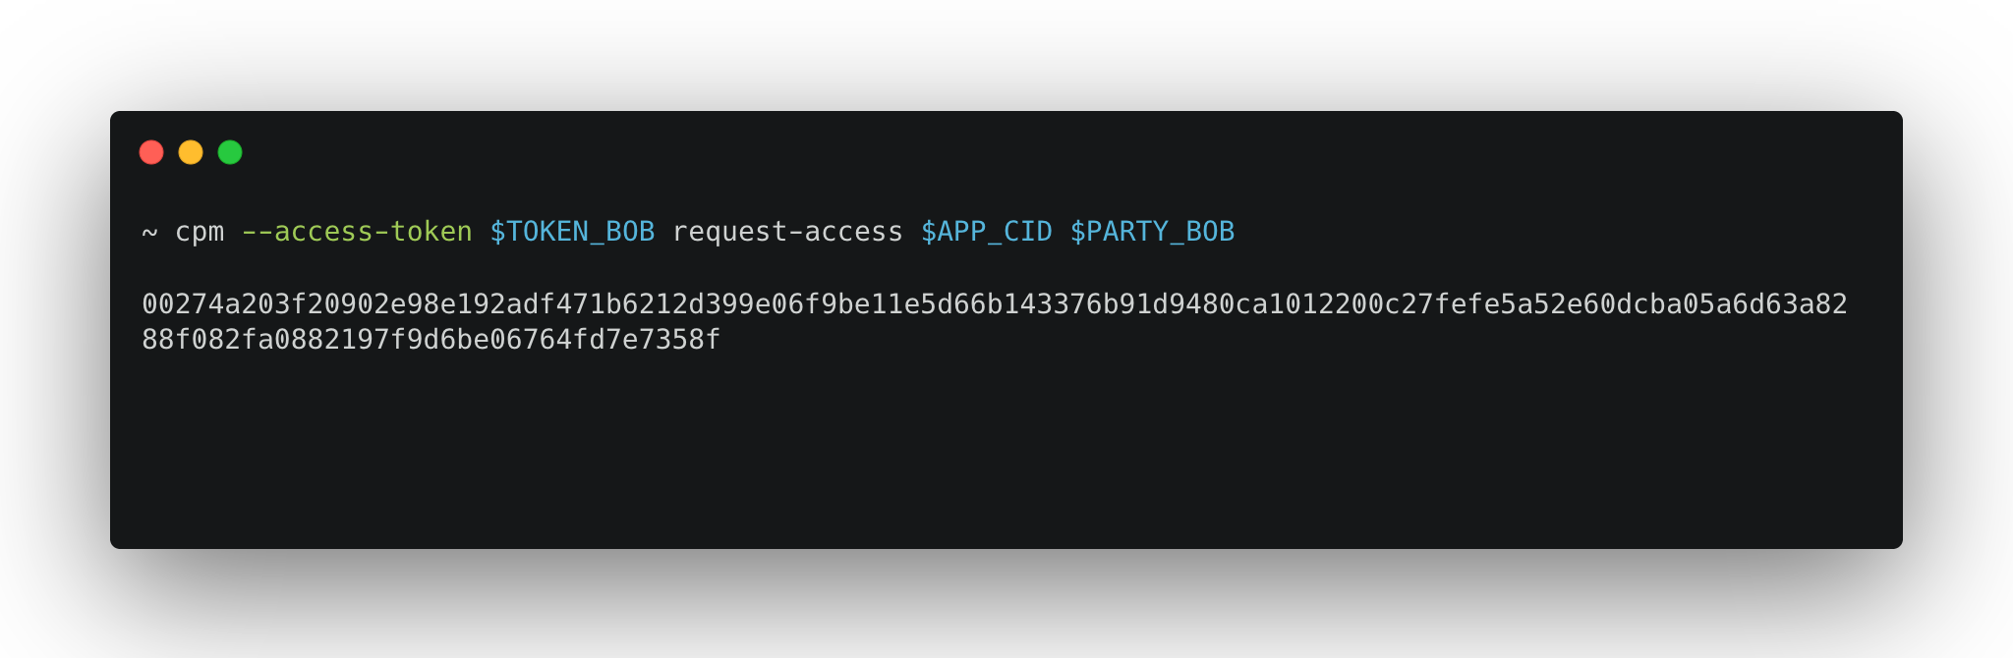The height and width of the screenshot is (658, 2013).
Task: Click the green zoom window button
Action: pyautogui.click(x=230, y=152)
